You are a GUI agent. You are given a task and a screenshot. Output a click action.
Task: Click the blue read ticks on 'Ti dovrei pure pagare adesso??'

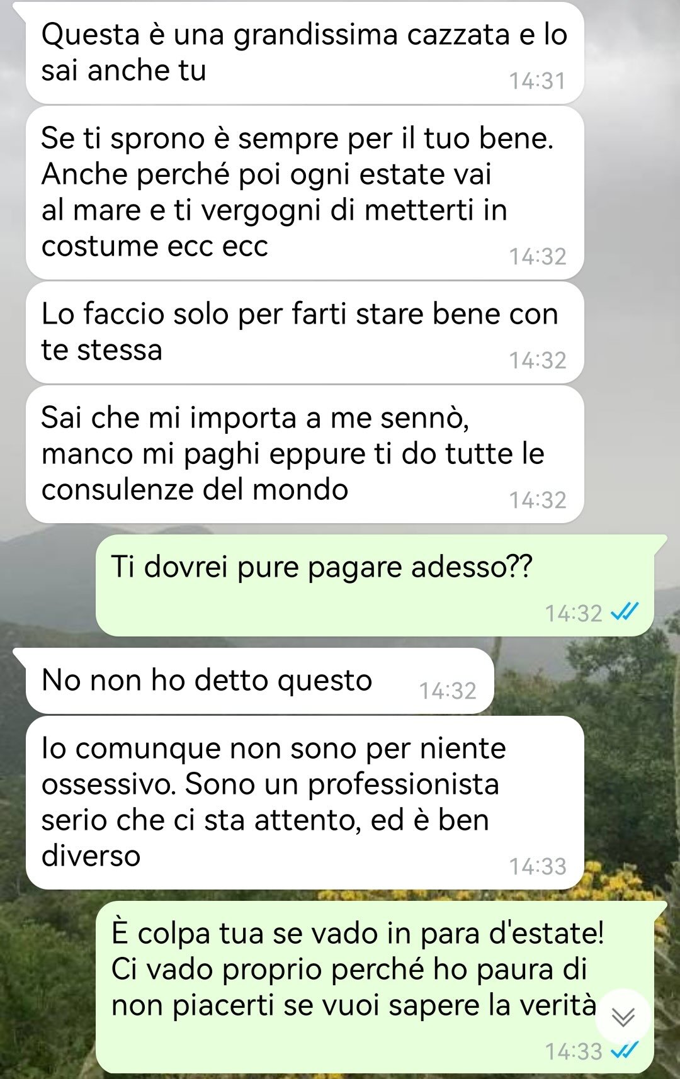625,613
